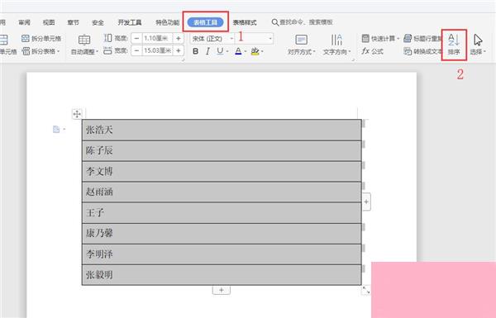Open the 拆分表格 split table dropdown
This screenshot has height=318, width=496.
(41, 51)
